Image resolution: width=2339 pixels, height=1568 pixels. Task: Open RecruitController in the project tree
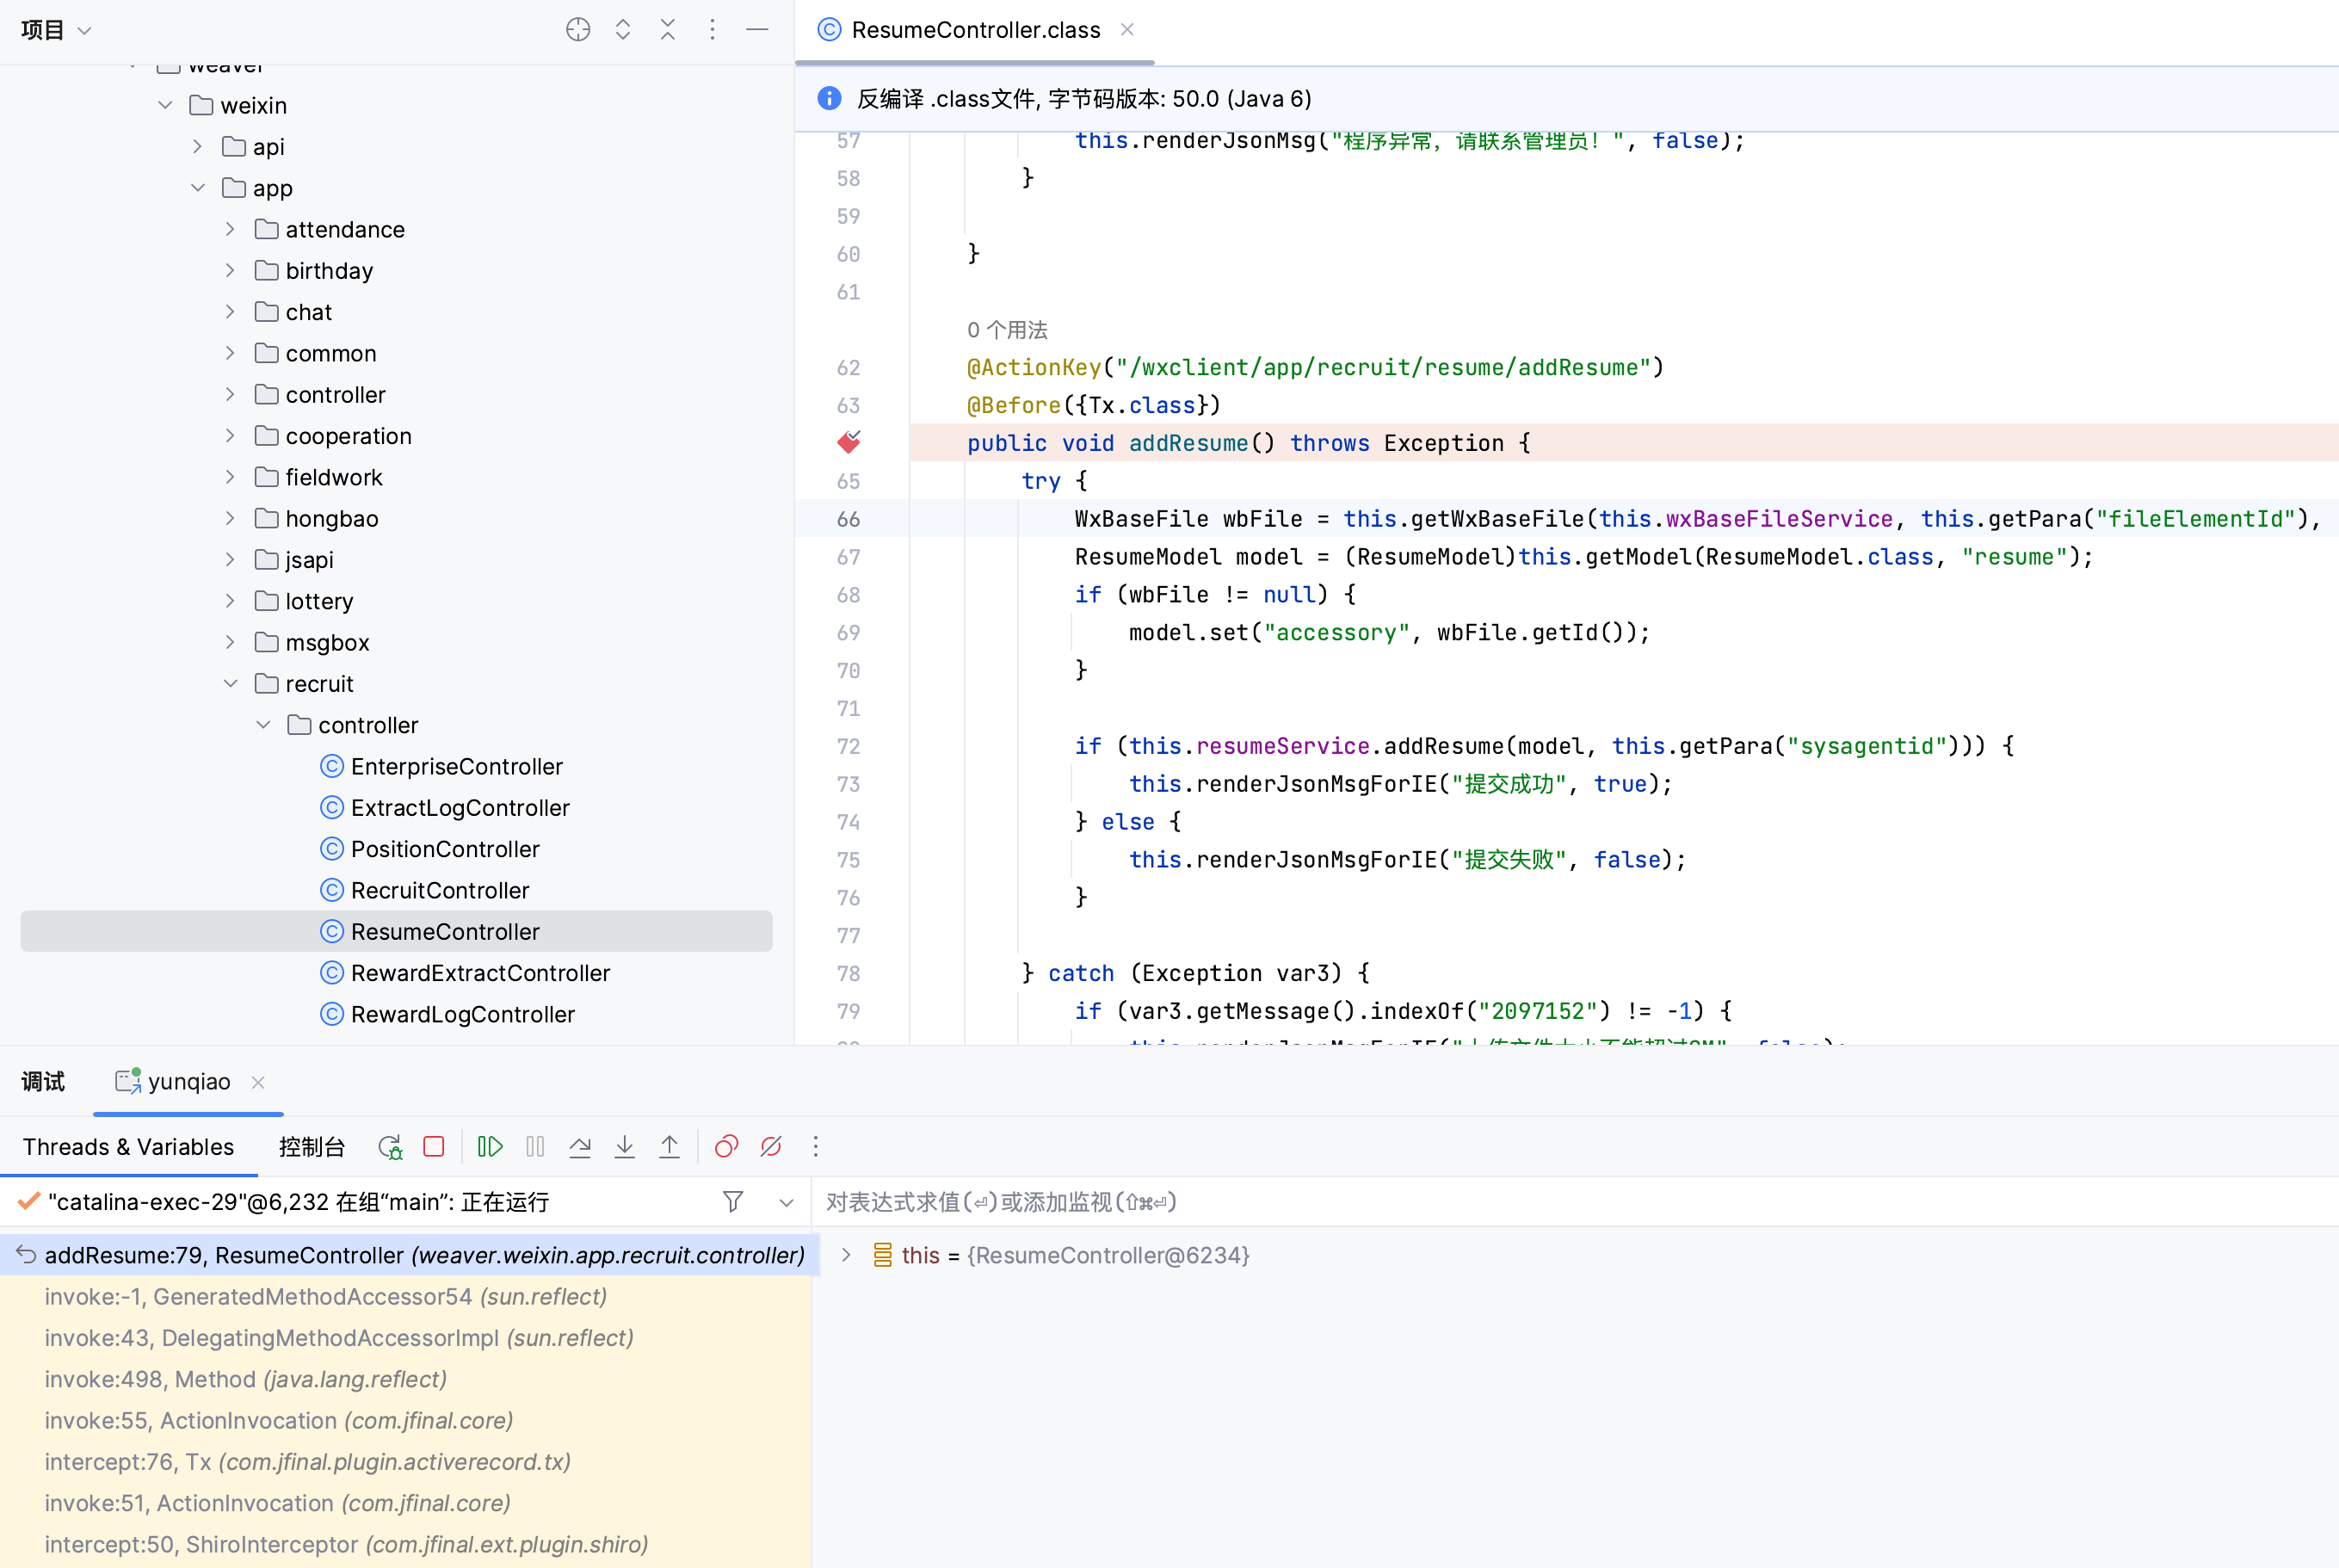pyautogui.click(x=440, y=890)
